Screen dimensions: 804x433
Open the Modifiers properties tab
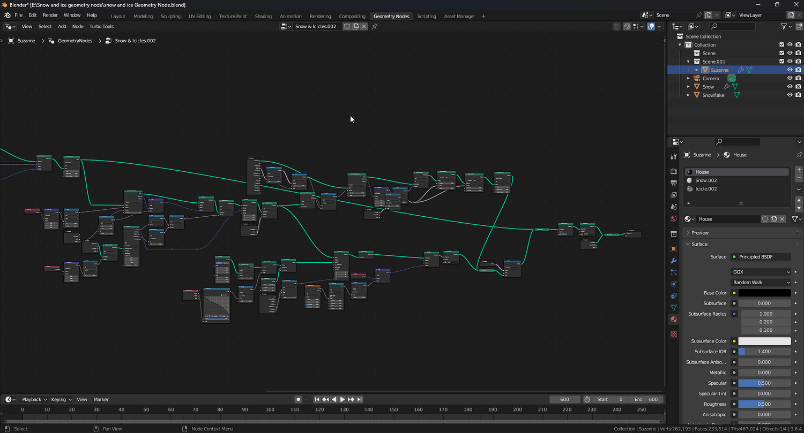coord(674,261)
